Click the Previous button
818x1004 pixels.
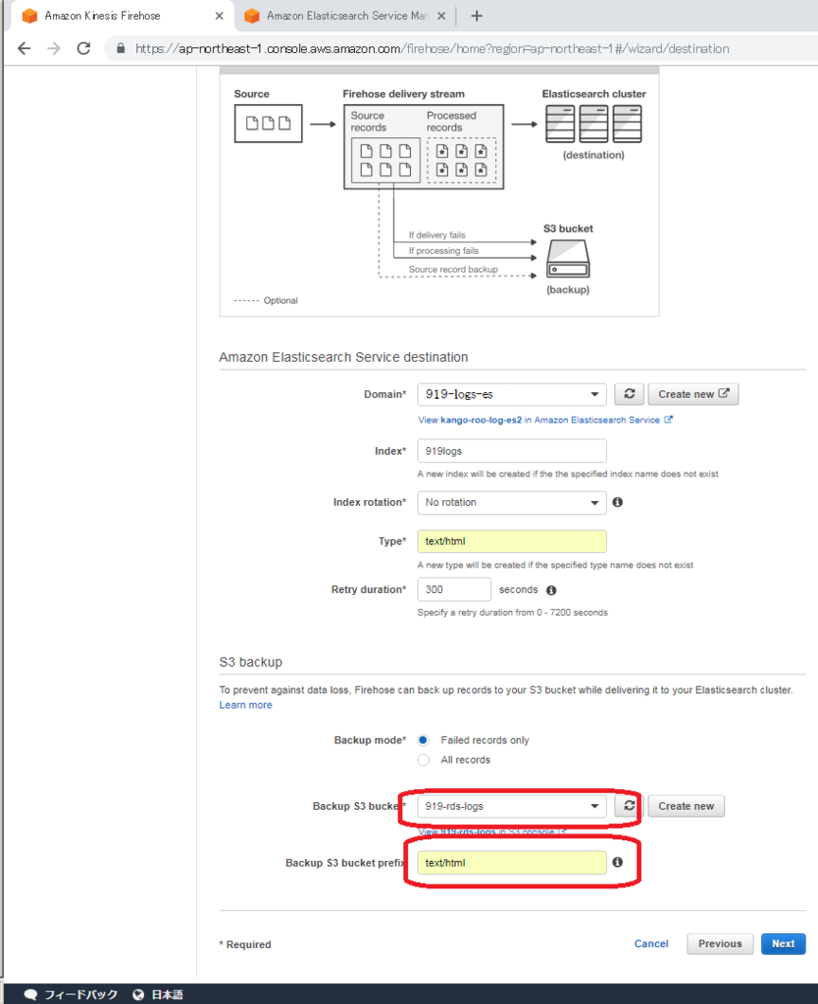[720, 944]
